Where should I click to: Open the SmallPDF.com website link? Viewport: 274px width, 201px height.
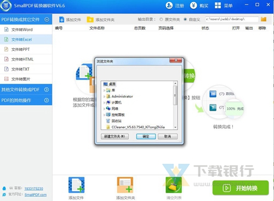(36, 195)
